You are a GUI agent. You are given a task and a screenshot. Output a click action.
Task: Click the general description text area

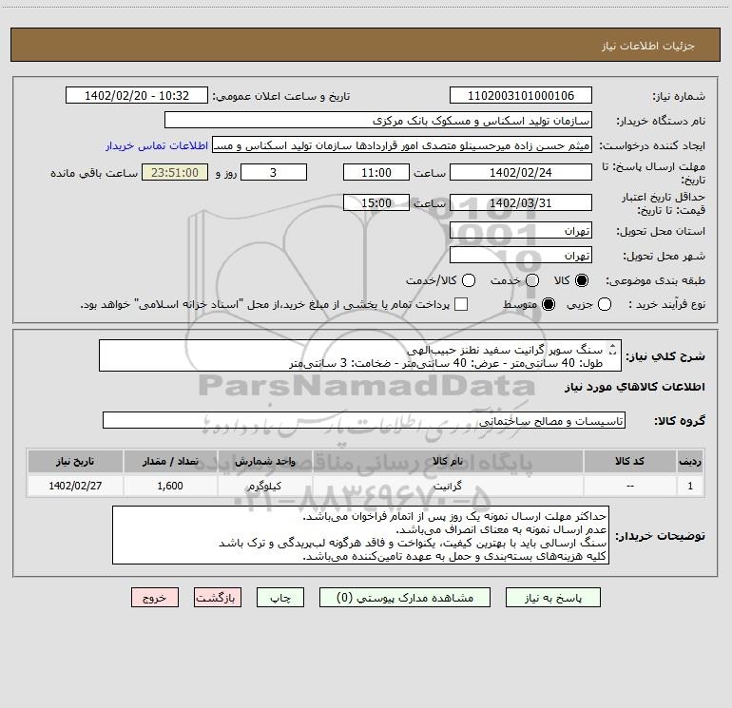[360, 355]
